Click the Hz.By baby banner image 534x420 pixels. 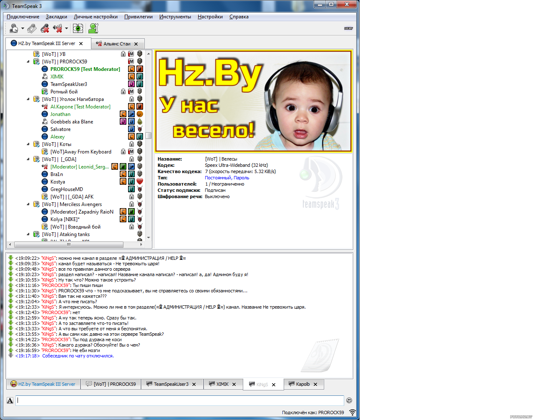tap(254, 101)
